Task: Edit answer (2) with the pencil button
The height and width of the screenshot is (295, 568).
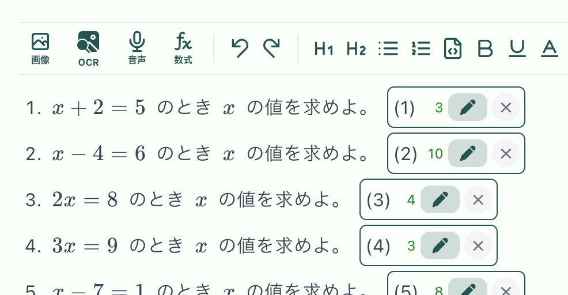Action: 468,153
